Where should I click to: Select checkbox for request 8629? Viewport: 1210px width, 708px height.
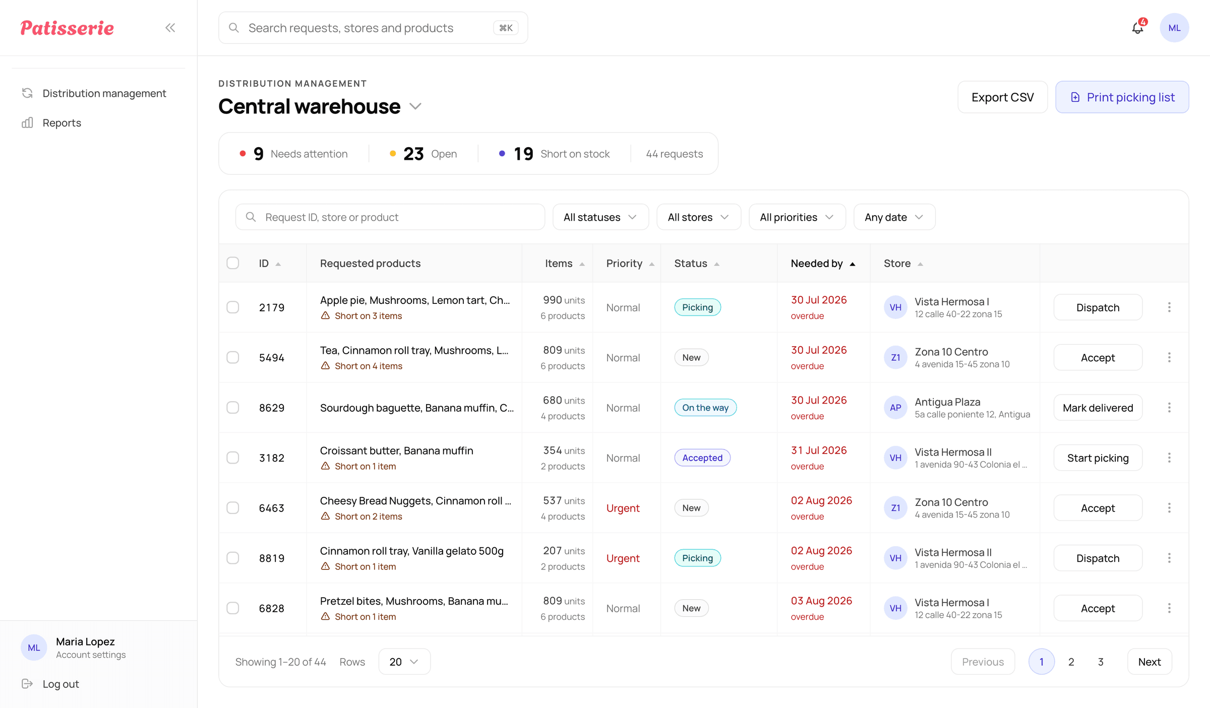[232, 407]
